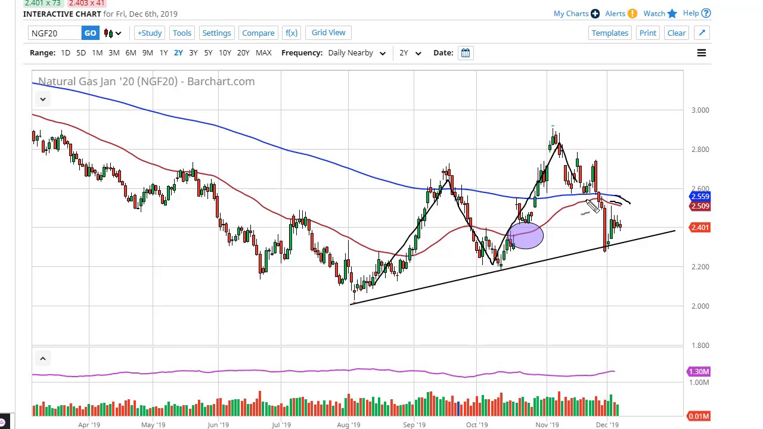Open the Alerts link

coord(615,14)
